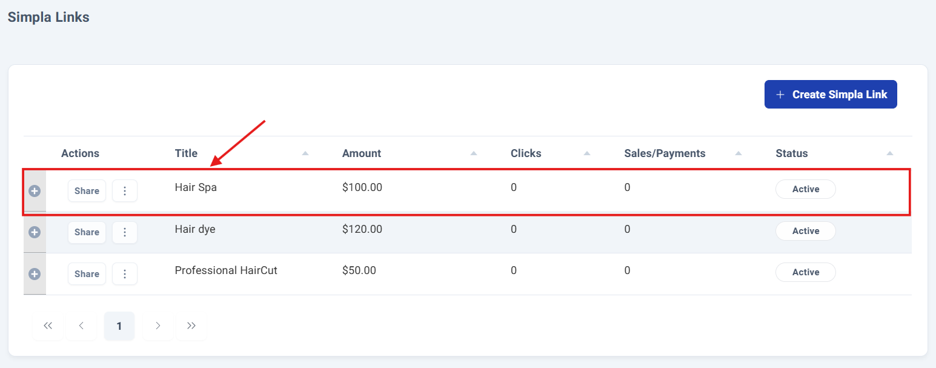Click the $120.00 amount cell
Viewport: 936px width, 368px height.
click(x=362, y=229)
